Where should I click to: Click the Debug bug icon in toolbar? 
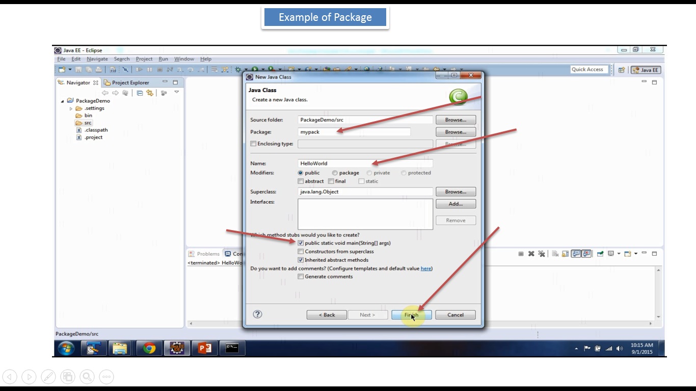pyautogui.click(x=238, y=70)
